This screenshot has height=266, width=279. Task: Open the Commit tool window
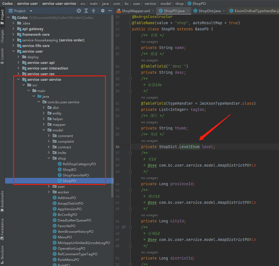click(x=2, y=56)
